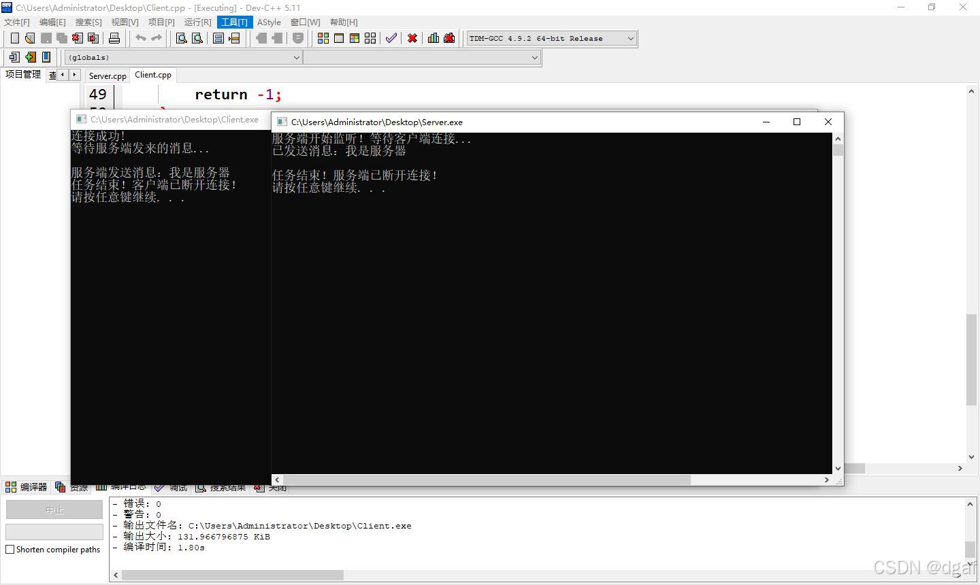Click the Save All toolbar icon
980x585 pixels.
(62, 38)
